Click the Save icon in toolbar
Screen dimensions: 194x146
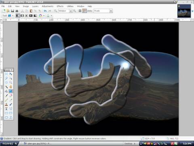tap(13, 11)
